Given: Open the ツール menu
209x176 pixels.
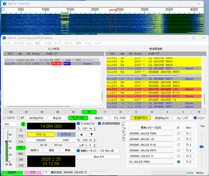Looking at the screenshot, I should pyautogui.click(x=88, y=43).
